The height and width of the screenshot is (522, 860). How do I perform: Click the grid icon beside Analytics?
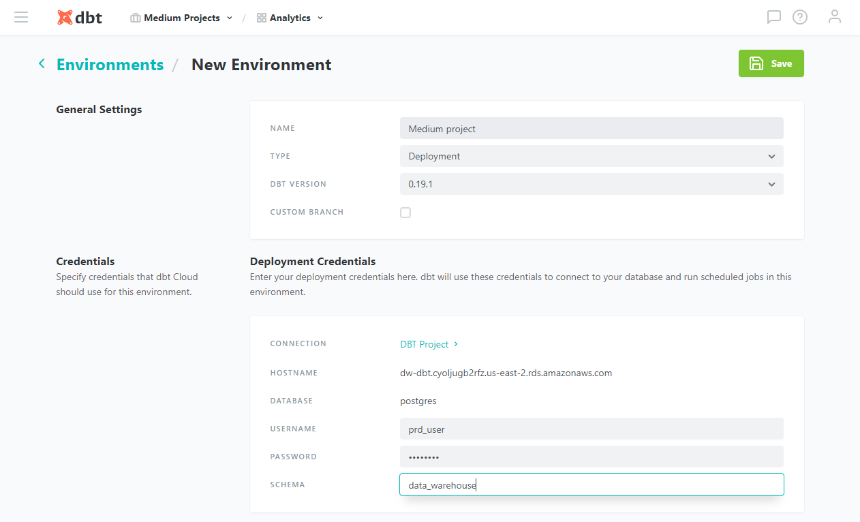pos(261,18)
